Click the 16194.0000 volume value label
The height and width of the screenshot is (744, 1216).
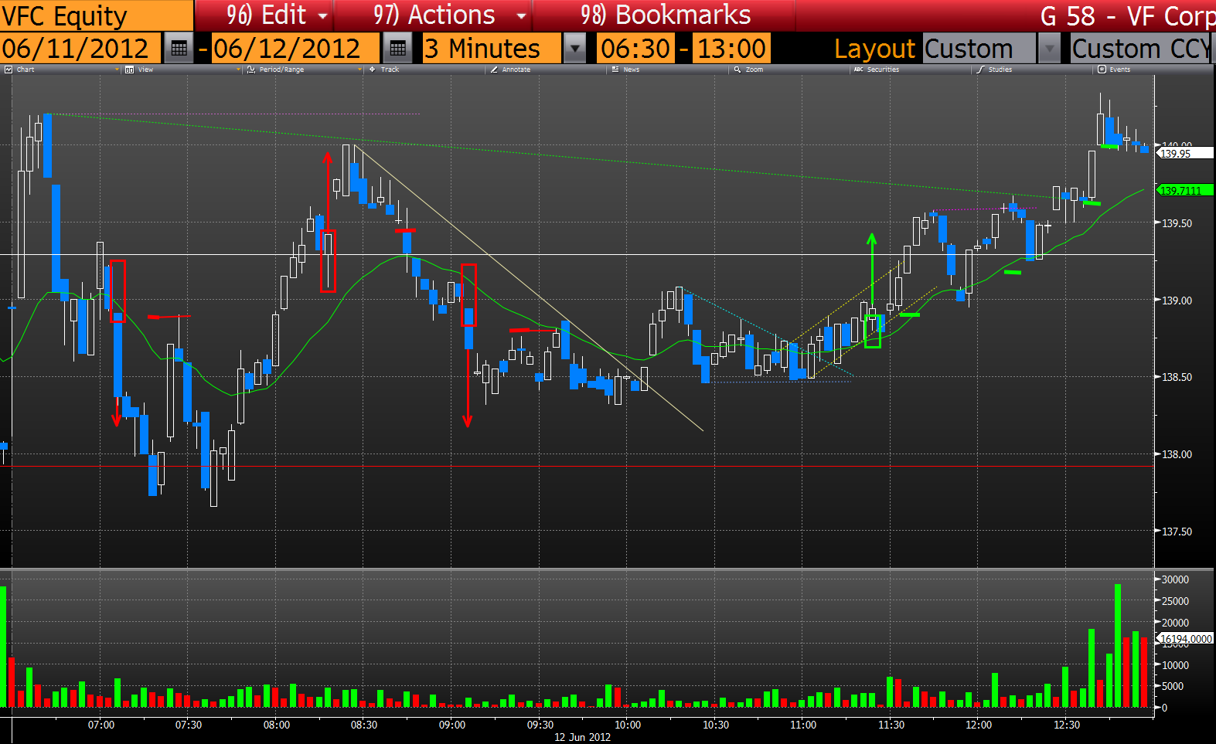pos(1185,639)
